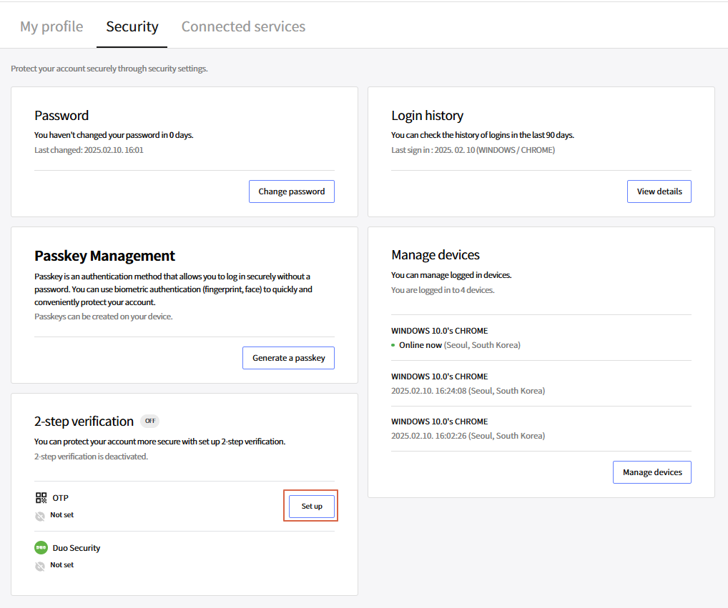The width and height of the screenshot is (728, 608).
Task: Click the green Online now status dot
Action: coord(393,345)
